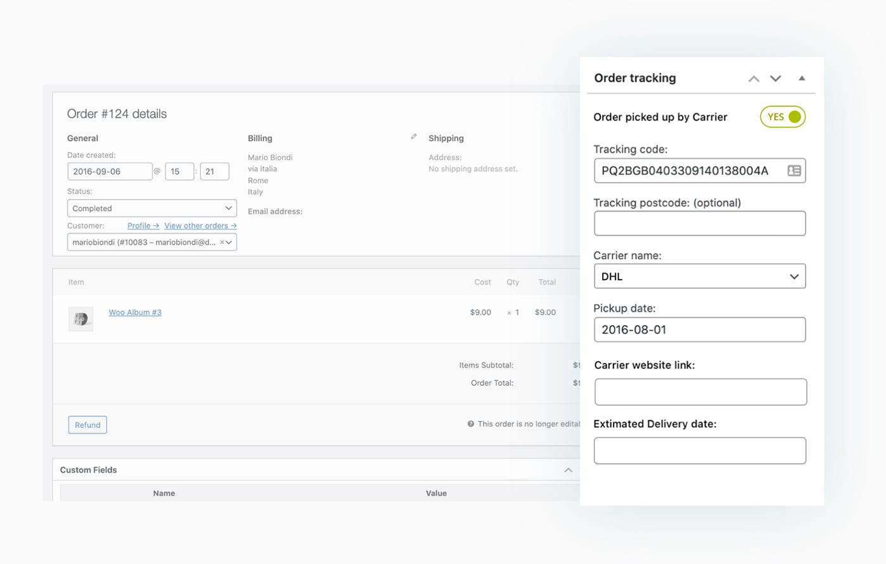Click the Pickup date field
The width and height of the screenshot is (886, 564).
(699, 330)
